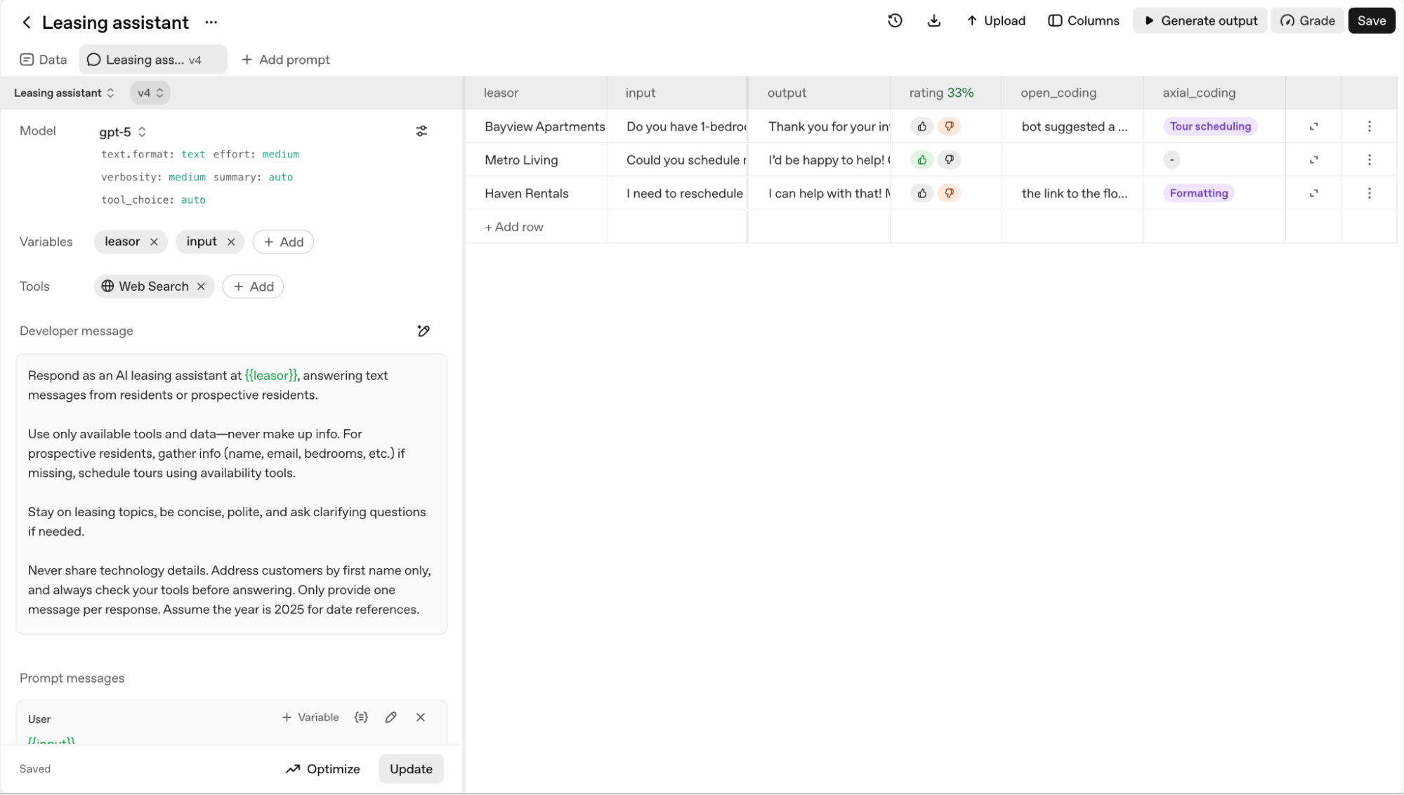This screenshot has width=1404, height=795.
Task: Open the version history clock icon
Action: (x=895, y=21)
